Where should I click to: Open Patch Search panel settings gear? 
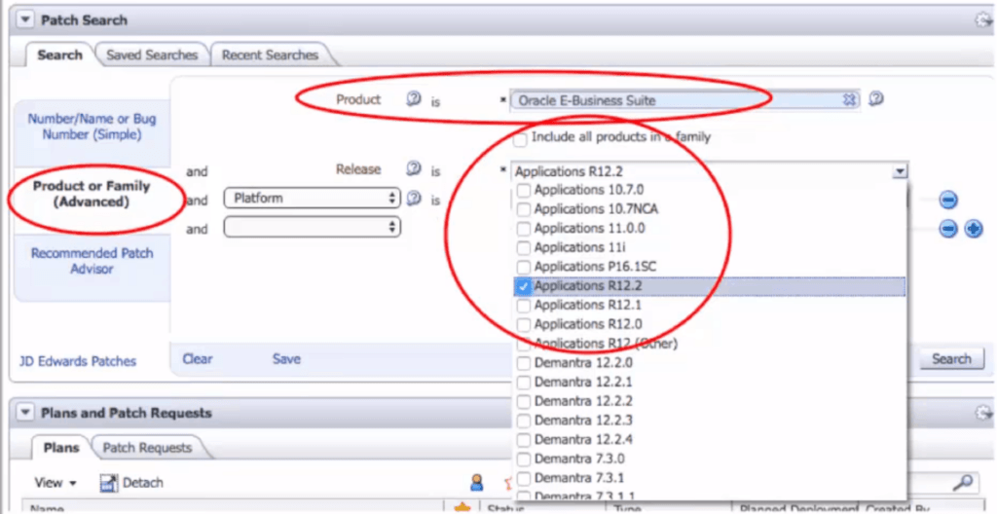[x=982, y=20]
